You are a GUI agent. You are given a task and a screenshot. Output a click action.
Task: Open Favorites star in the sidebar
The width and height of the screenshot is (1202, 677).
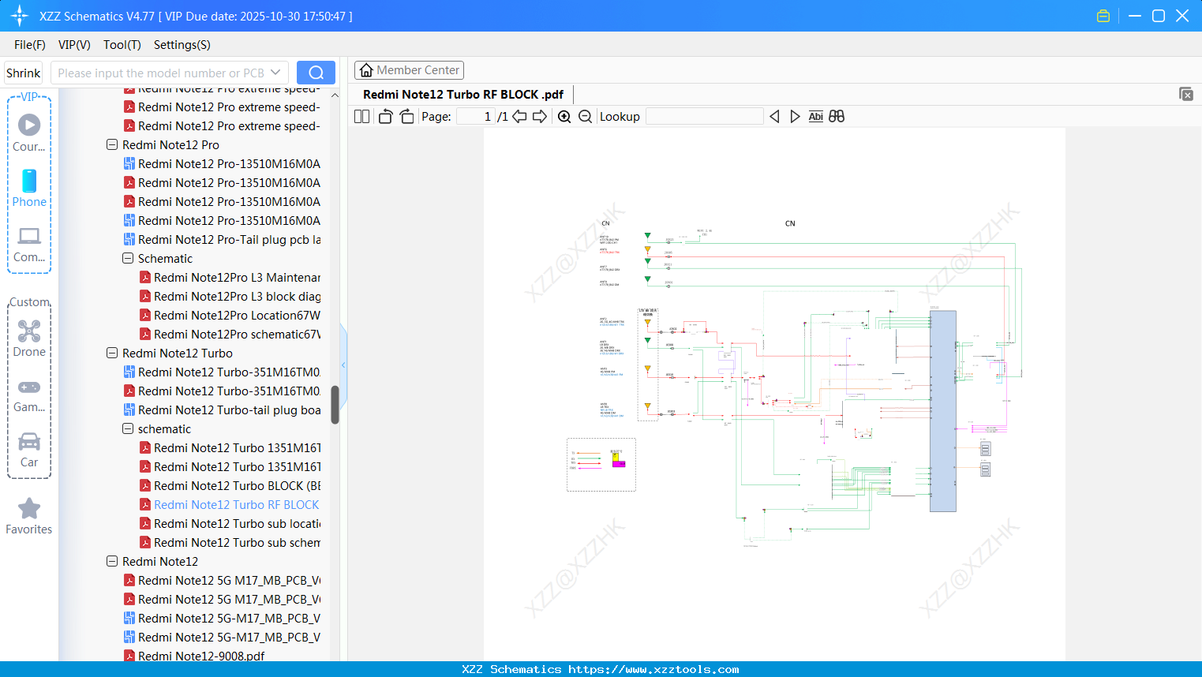29,509
